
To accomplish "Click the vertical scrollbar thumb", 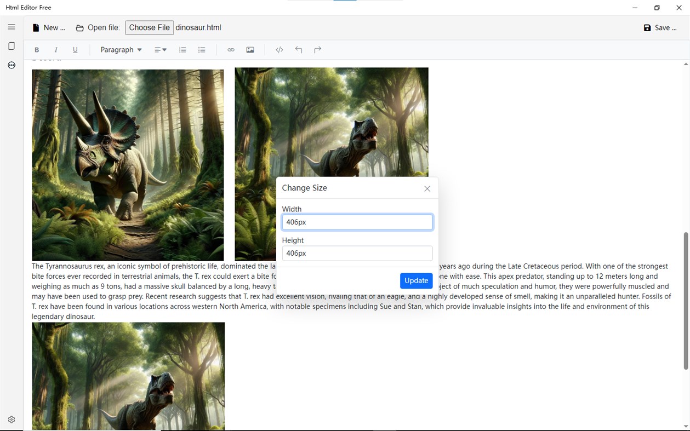I will pos(686,301).
